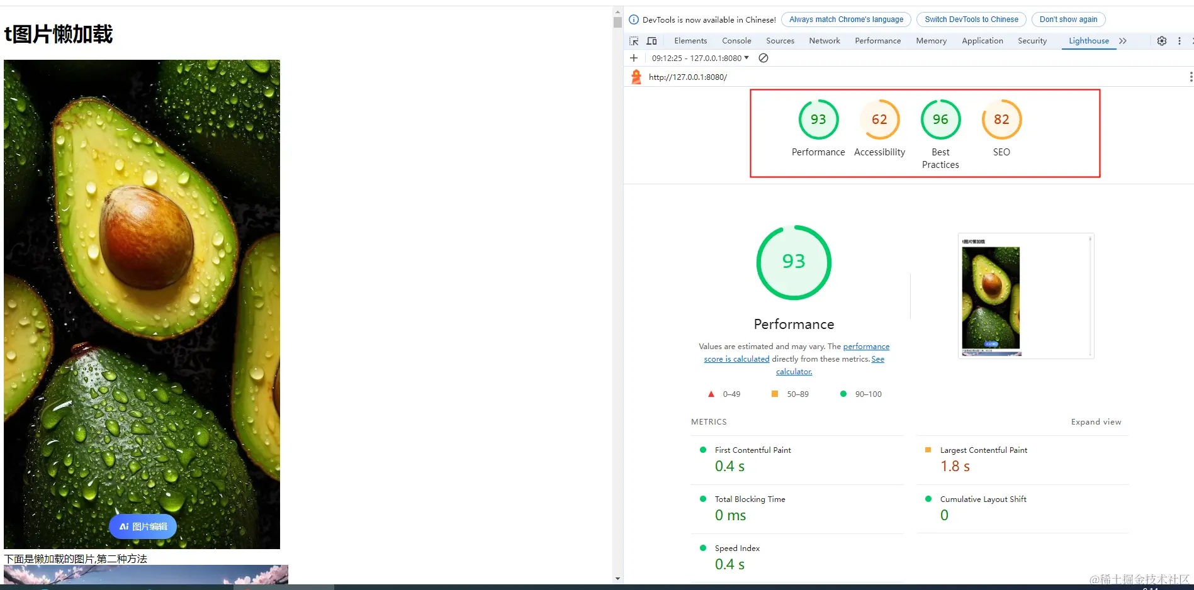Screen dimensions: 1194x590
Task: Click the page vertical scrollbar thumb
Action: [617, 23]
